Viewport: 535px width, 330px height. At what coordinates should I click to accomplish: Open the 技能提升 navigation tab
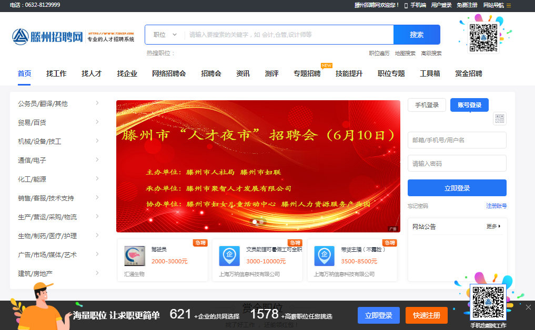[x=349, y=73]
